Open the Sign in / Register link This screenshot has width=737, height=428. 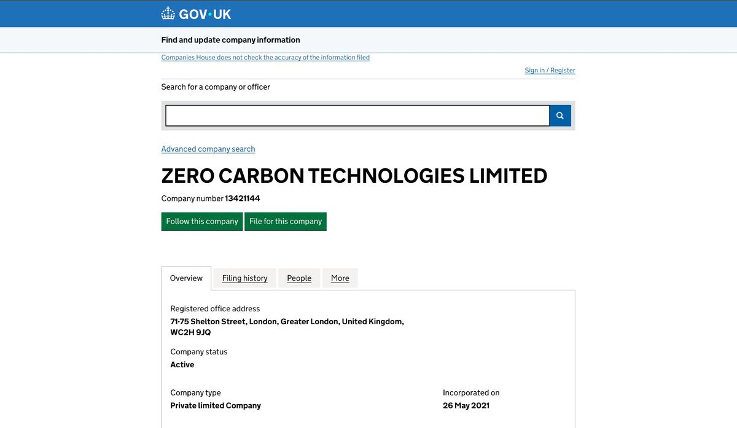tap(549, 70)
